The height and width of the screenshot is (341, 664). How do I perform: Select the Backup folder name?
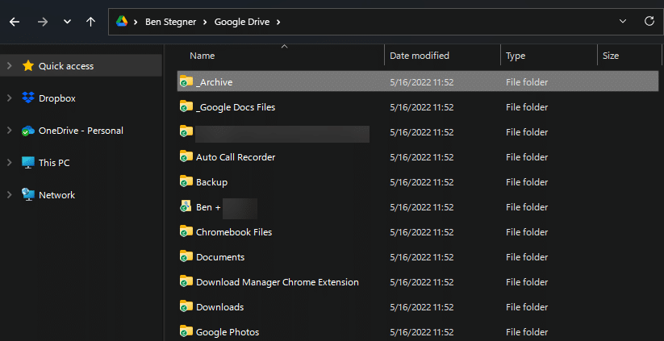(211, 182)
